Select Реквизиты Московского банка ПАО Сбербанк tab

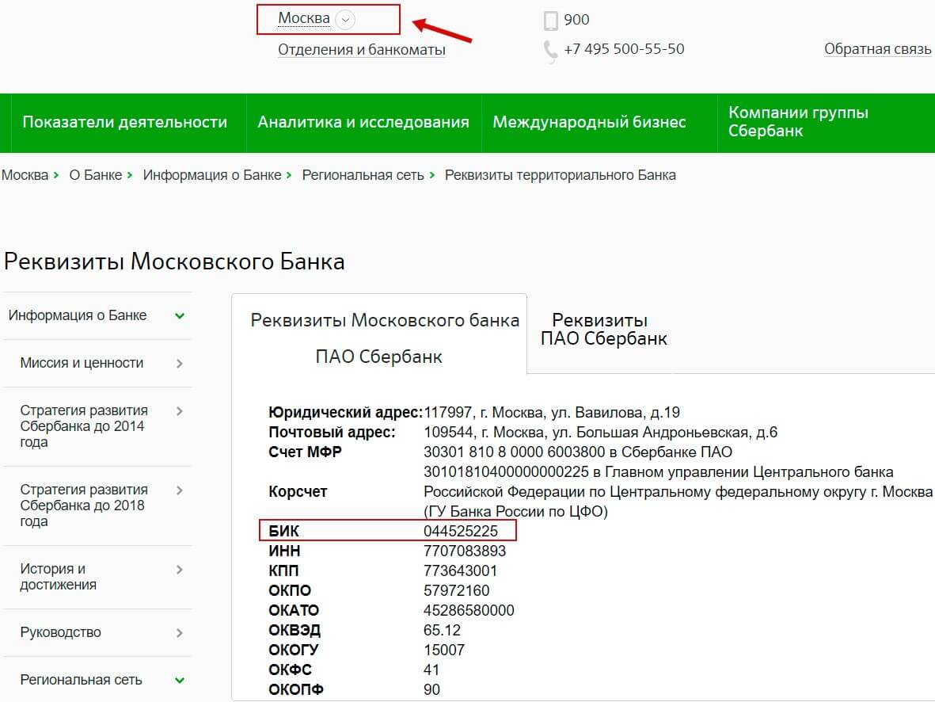379,338
